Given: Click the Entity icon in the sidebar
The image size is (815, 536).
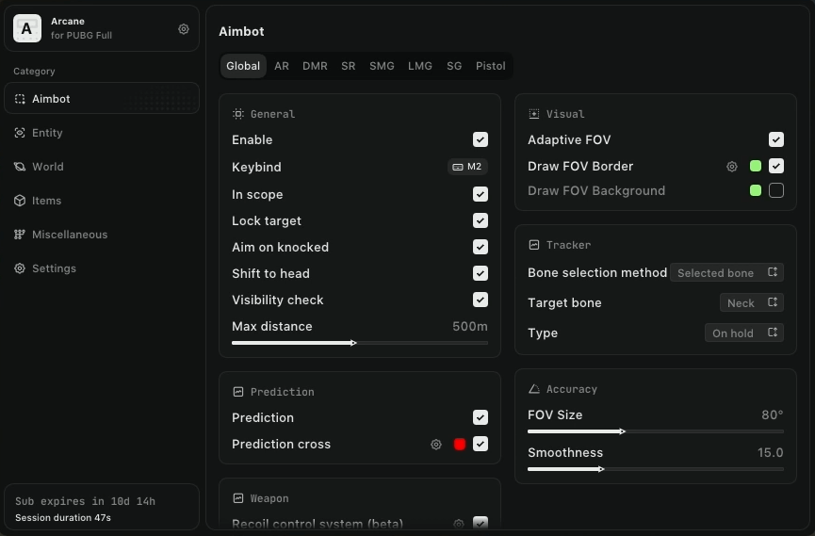Looking at the screenshot, I should point(20,133).
